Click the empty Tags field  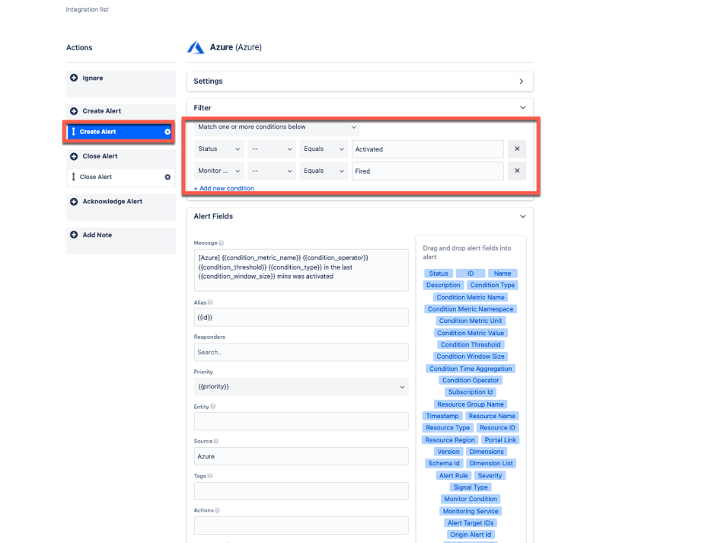click(x=301, y=490)
